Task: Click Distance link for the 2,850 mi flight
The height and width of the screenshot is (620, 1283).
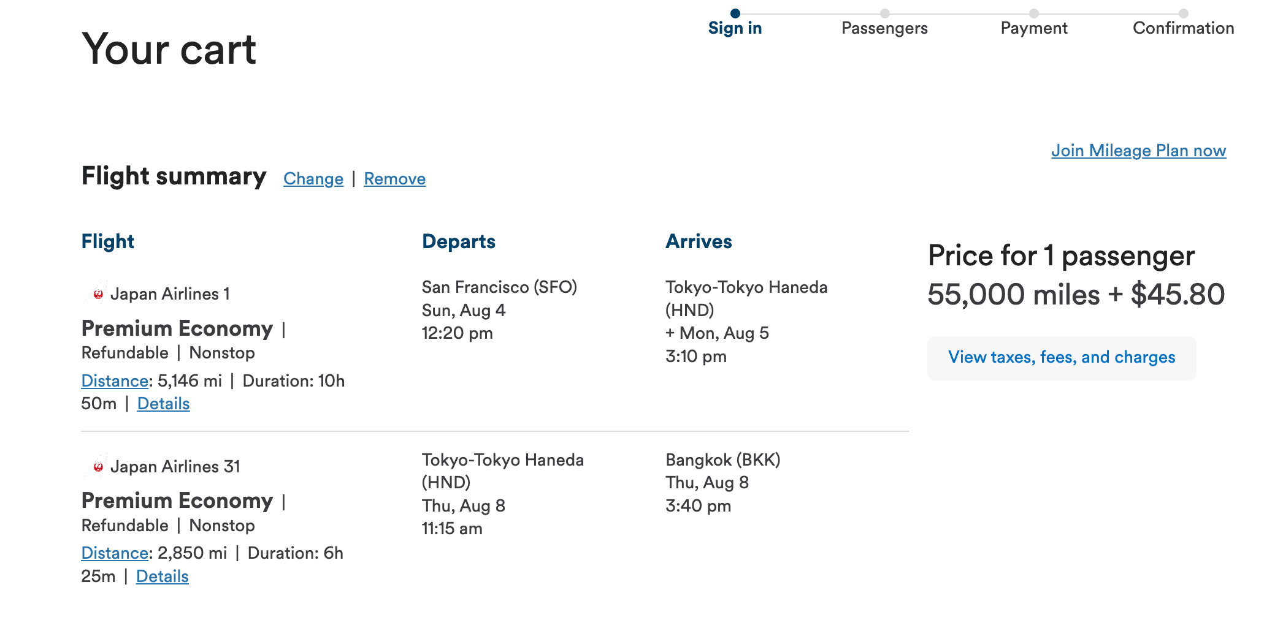Action: (115, 553)
